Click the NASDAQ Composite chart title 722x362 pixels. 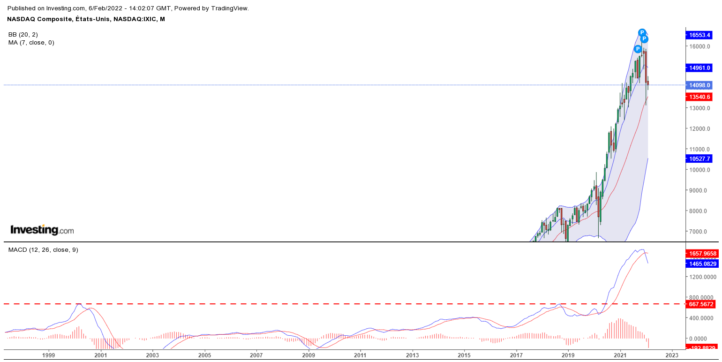(x=86, y=19)
